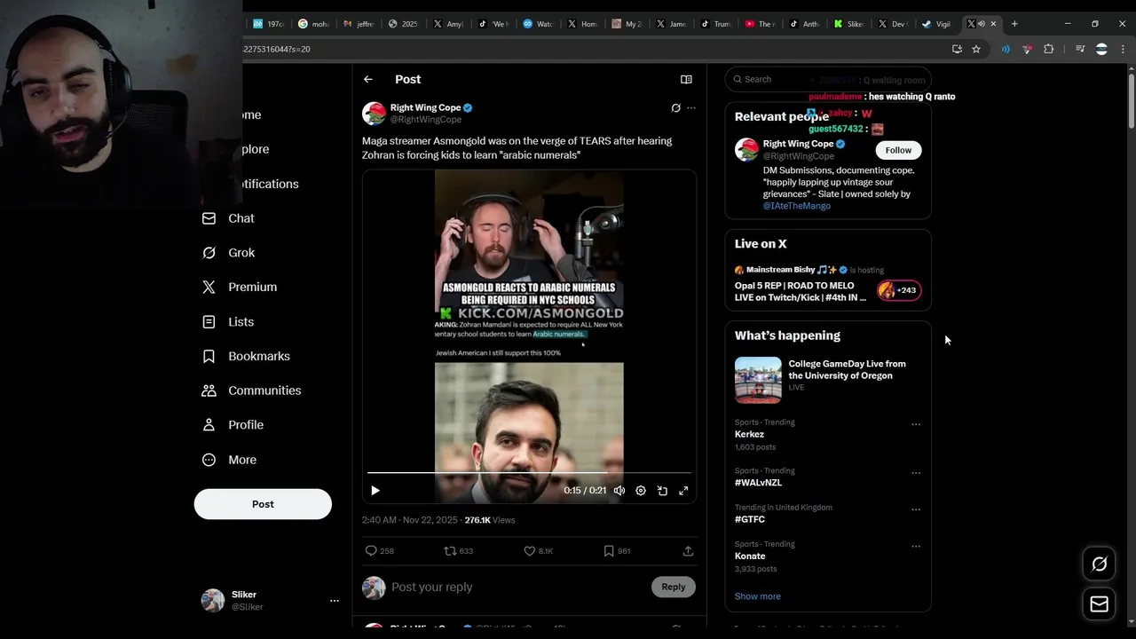1136x639 pixels.
Task: Open the browser profile avatar icon
Action: tap(1101, 49)
